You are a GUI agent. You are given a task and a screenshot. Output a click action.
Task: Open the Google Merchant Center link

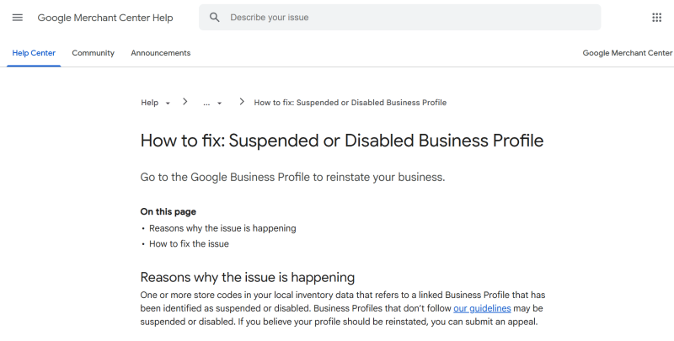coord(627,53)
